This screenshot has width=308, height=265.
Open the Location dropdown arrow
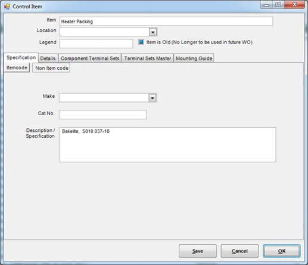click(153, 32)
